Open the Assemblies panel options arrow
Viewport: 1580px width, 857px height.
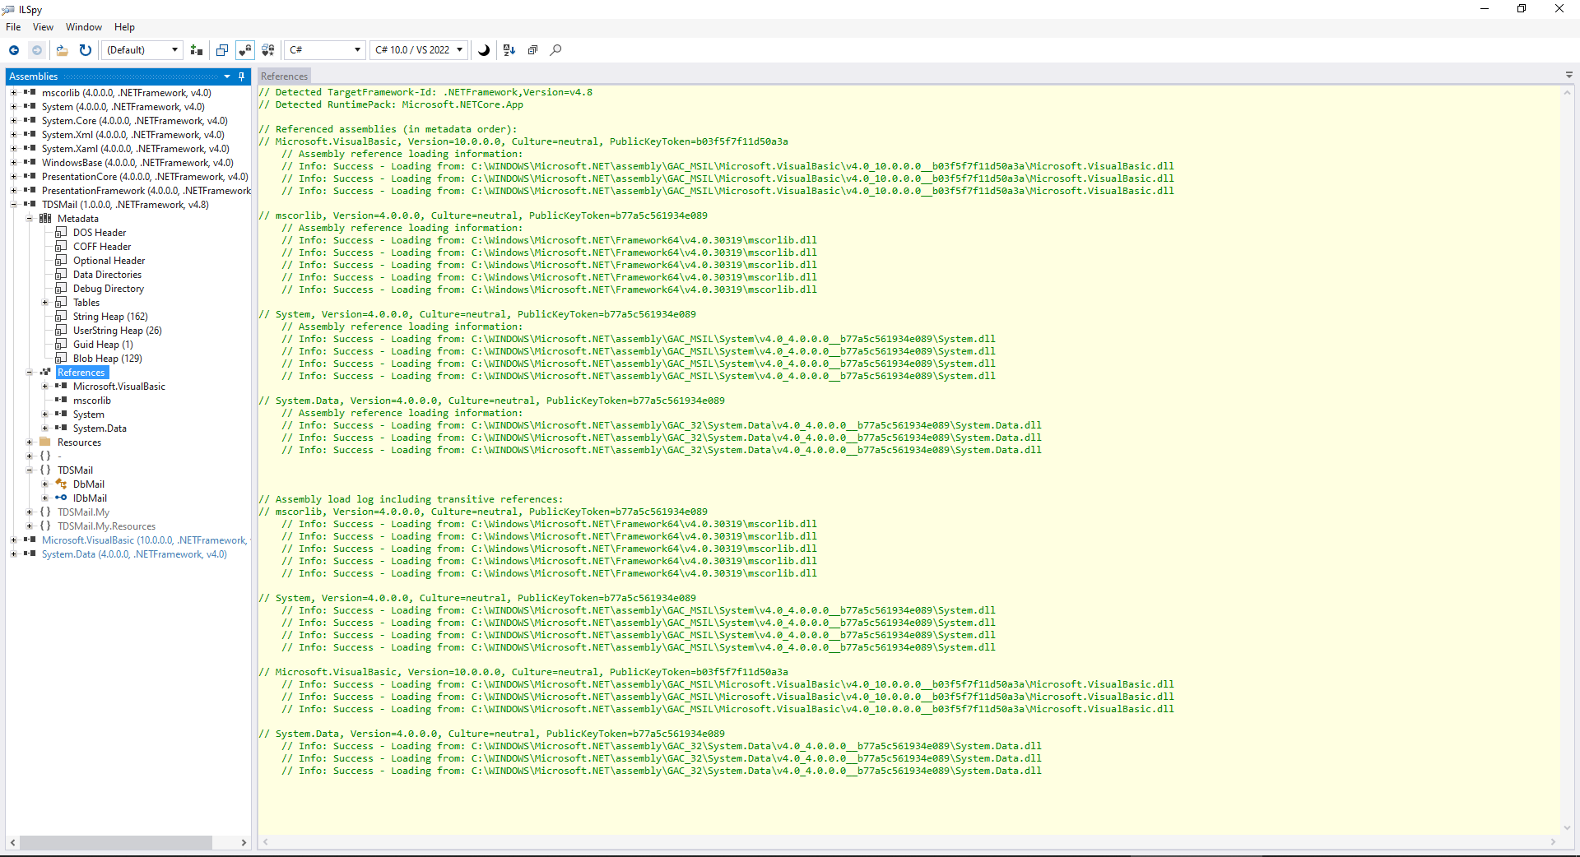pyautogui.click(x=227, y=76)
